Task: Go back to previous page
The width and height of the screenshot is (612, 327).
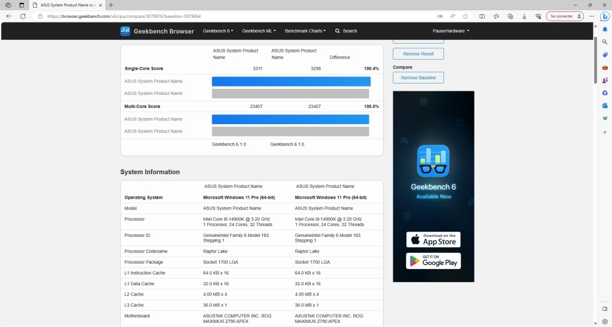Action: coord(9,16)
